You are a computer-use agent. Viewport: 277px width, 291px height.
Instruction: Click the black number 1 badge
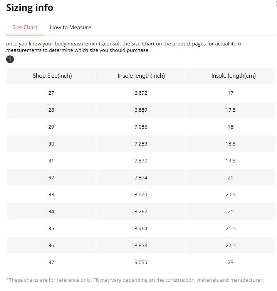point(10,59)
